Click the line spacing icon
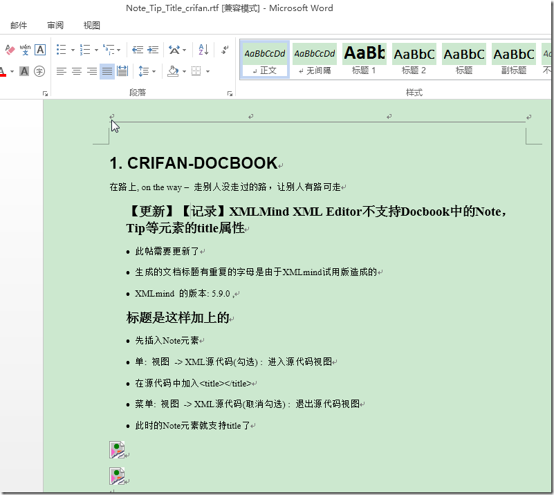Screen dimensions: 554x495 point(144,71)
